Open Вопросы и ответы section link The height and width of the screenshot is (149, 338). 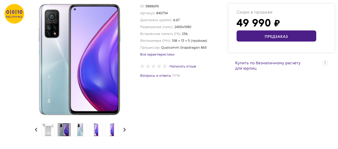pos(156,76)
